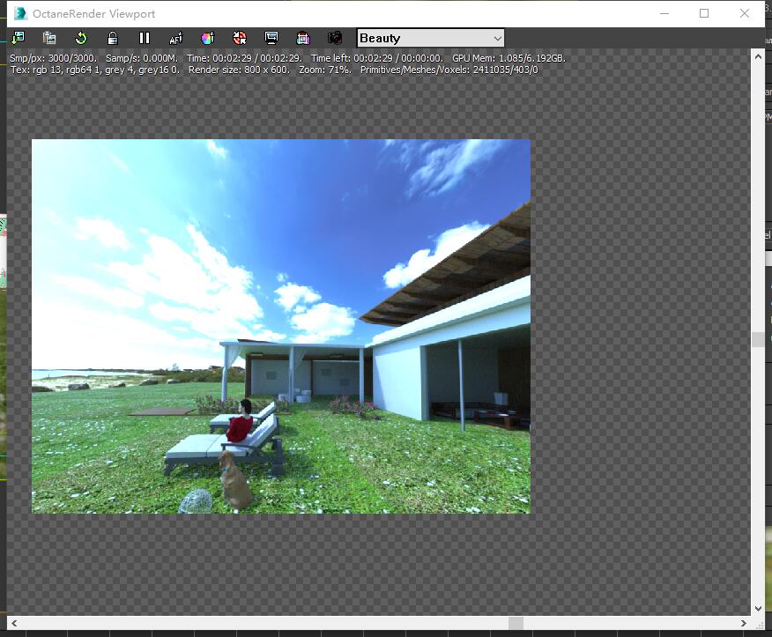Click the 'Zoom: 71%.' status text
The image size is (772, 637).
pyautogui.click(x=325, y=70)
